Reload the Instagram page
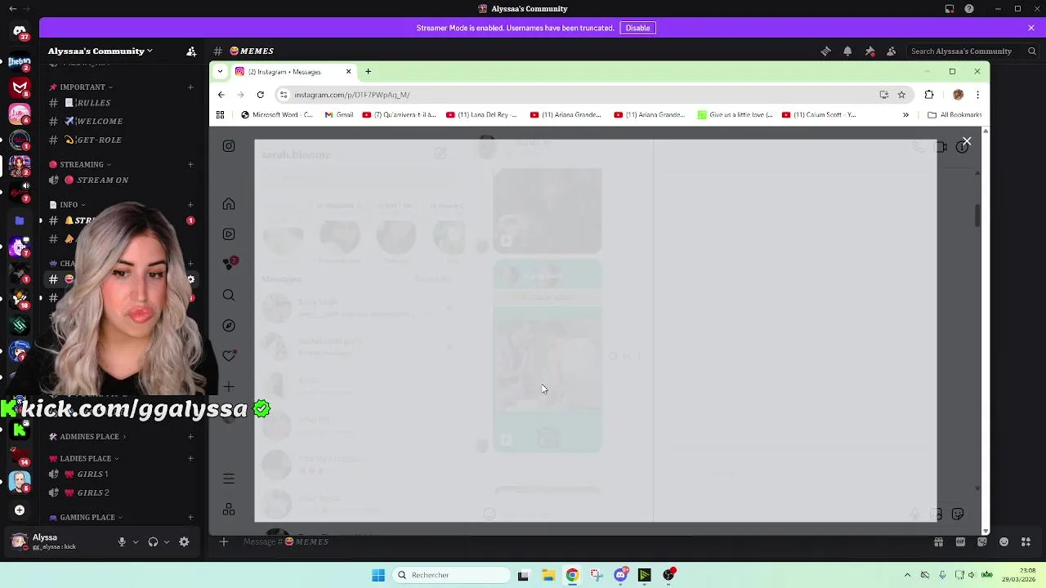 coord(260,95)
